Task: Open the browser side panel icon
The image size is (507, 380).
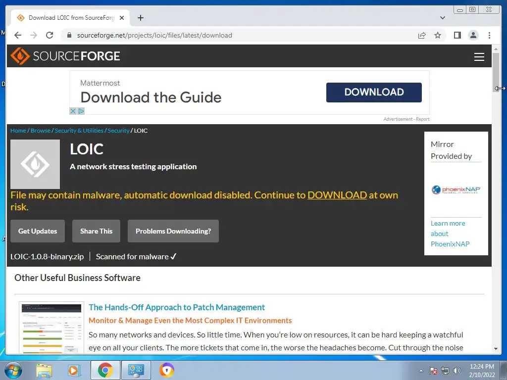Action: tap(457, 35)
